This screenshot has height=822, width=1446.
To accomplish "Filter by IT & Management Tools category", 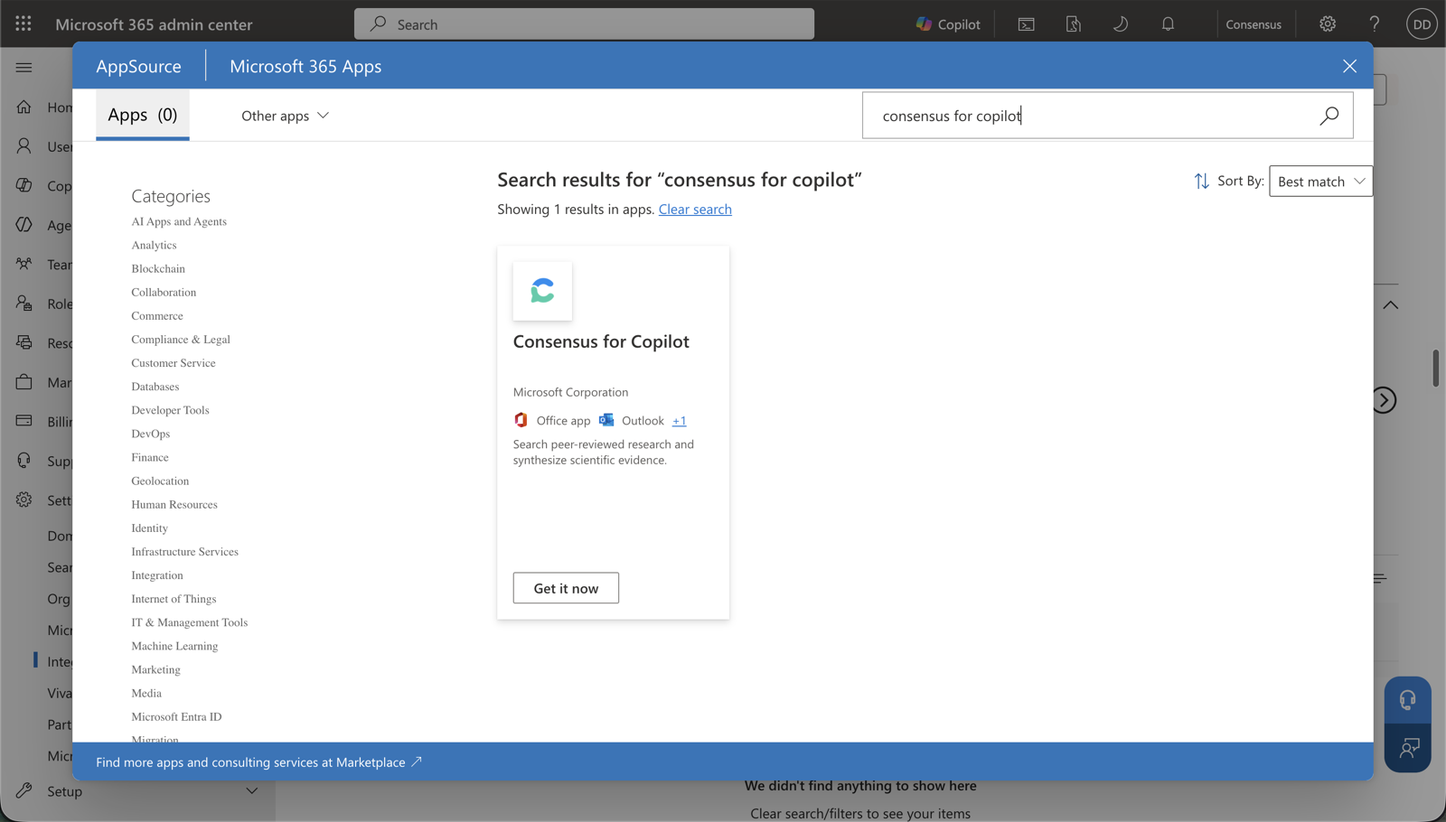I will click(189, 622).
